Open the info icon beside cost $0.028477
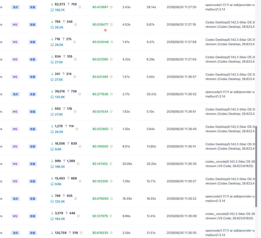 pos(111,25)
